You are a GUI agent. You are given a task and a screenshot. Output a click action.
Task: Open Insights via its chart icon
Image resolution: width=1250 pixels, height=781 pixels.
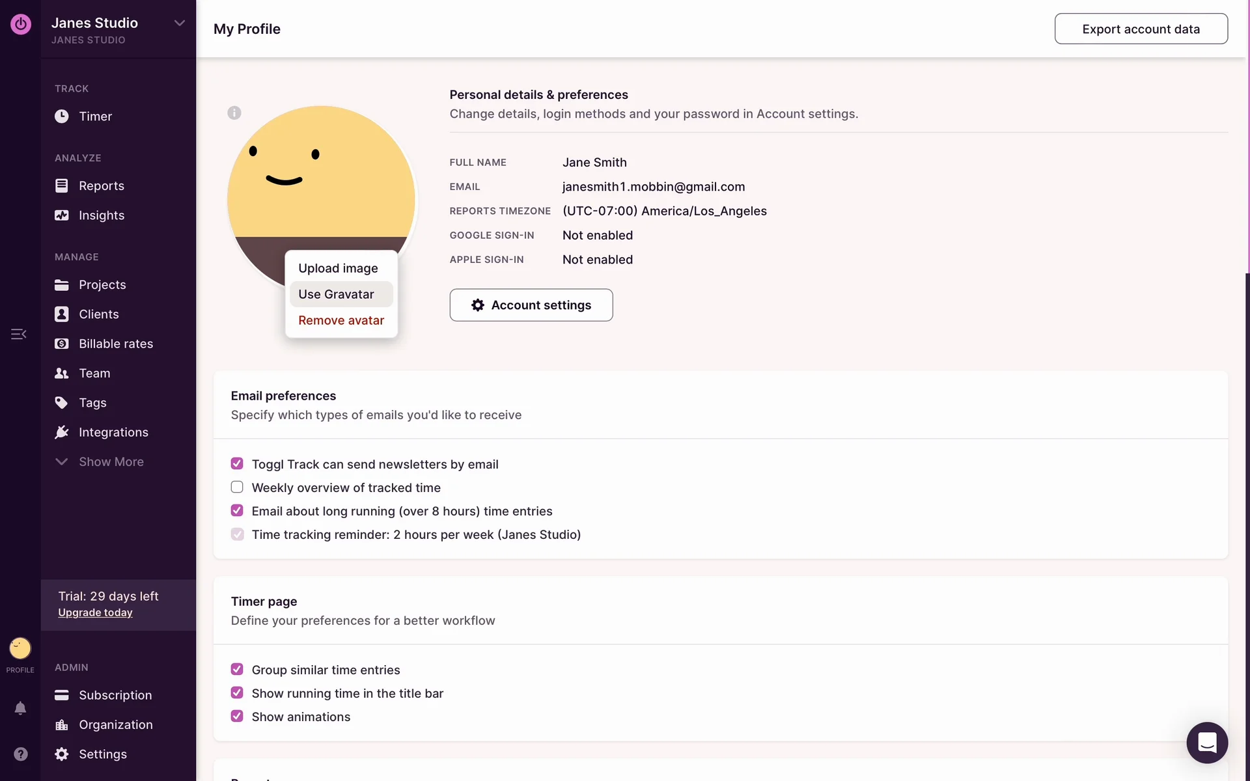pyautogui.click(x=62, y=215)
